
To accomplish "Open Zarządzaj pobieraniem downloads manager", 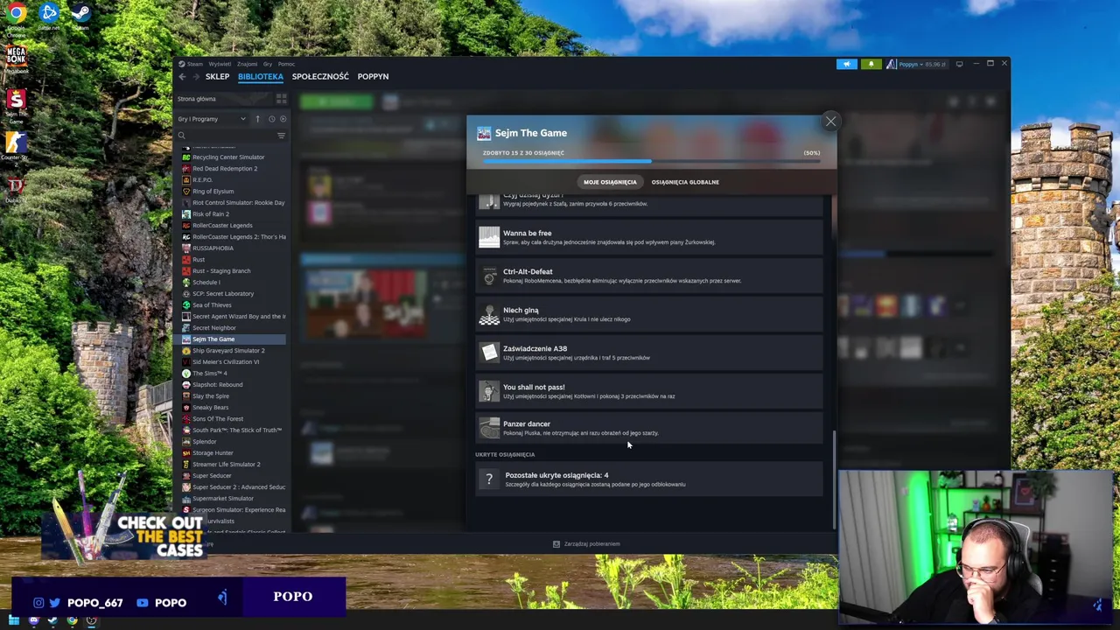I will point(586,544).
